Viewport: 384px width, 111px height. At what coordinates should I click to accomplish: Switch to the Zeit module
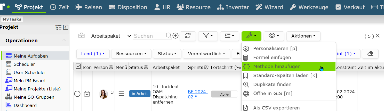59,7
